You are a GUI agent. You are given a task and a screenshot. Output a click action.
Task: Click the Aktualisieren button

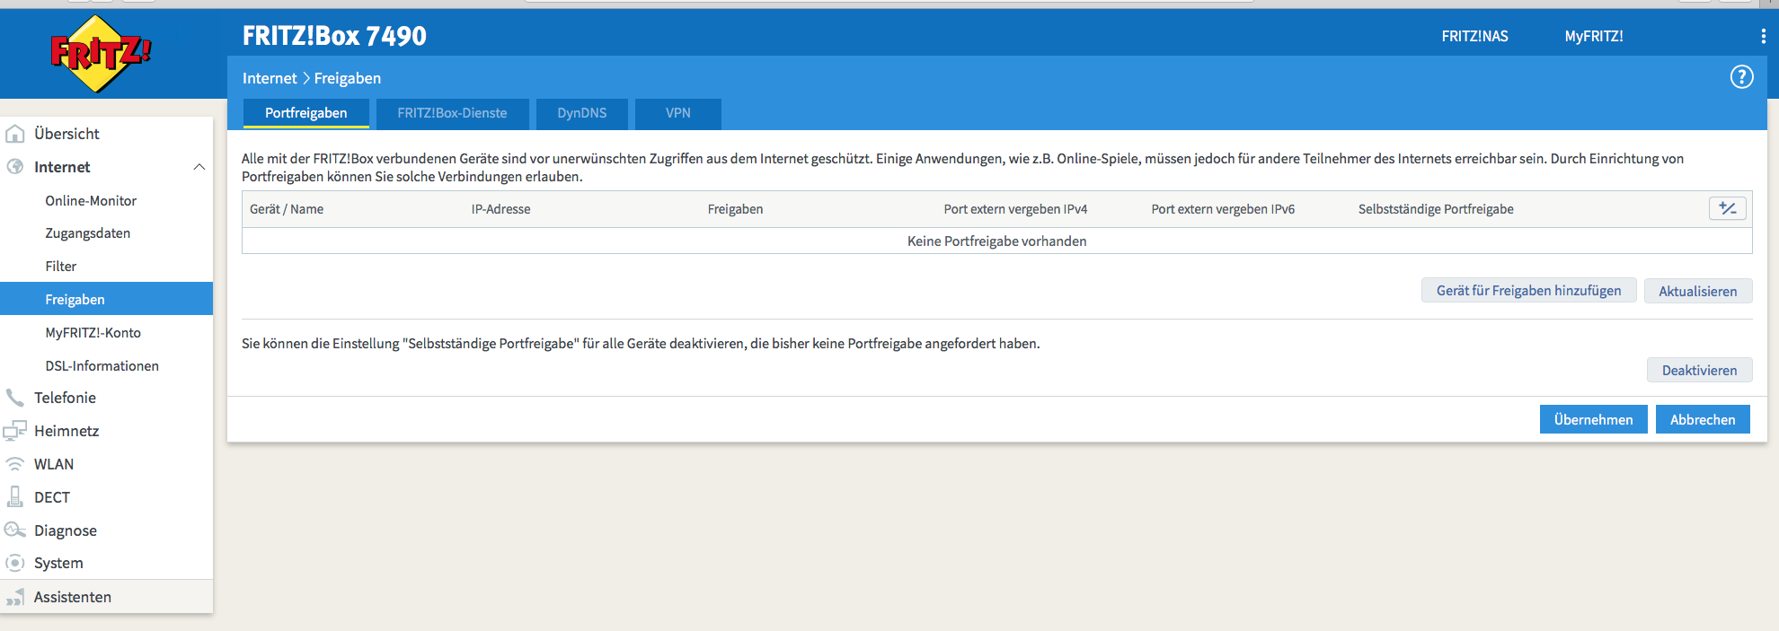tap(1698, 291)
